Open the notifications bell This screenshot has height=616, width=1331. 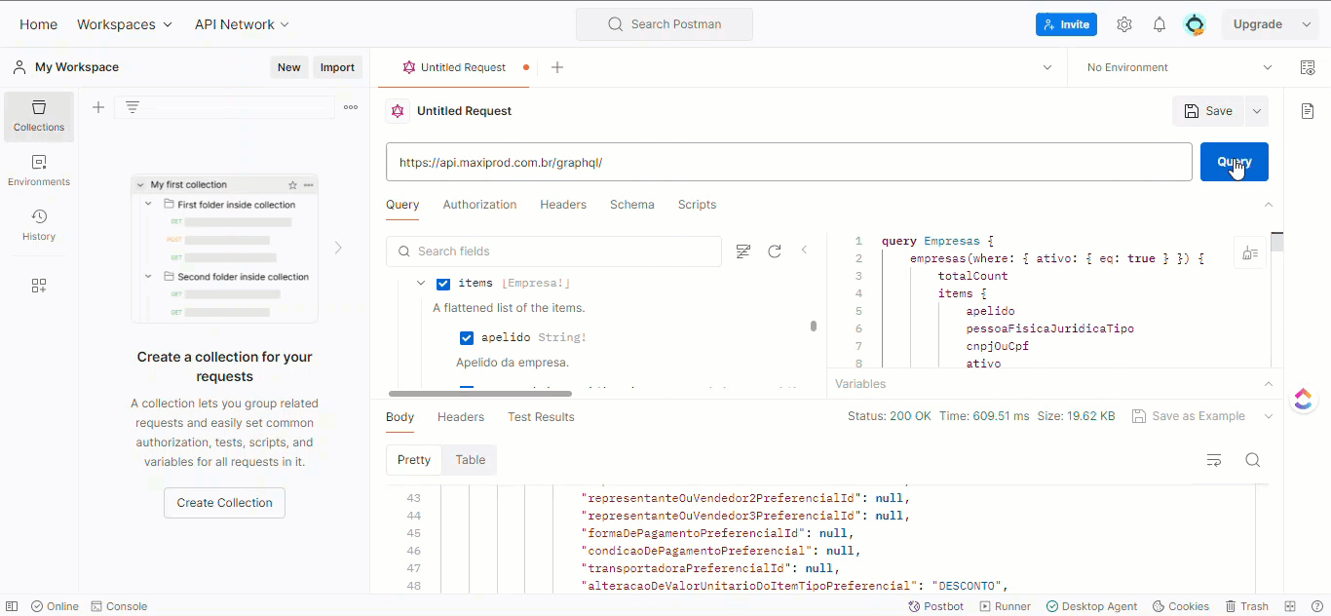[x=1160, y=24]
